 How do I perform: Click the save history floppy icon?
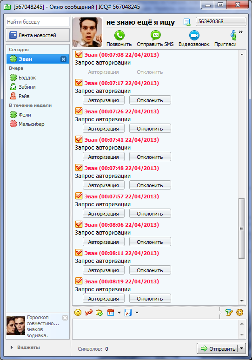click(x=128, y=313)
